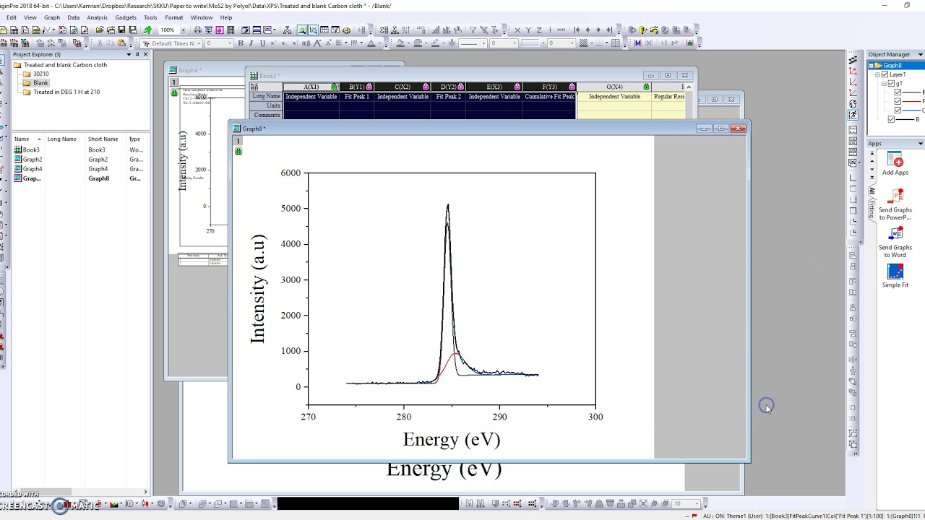Select Treated in DEG 1 H at 210 folder

coord(66,92)
